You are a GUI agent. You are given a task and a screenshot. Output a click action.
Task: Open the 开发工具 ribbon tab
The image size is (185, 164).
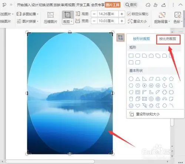[x=83, y=5]
